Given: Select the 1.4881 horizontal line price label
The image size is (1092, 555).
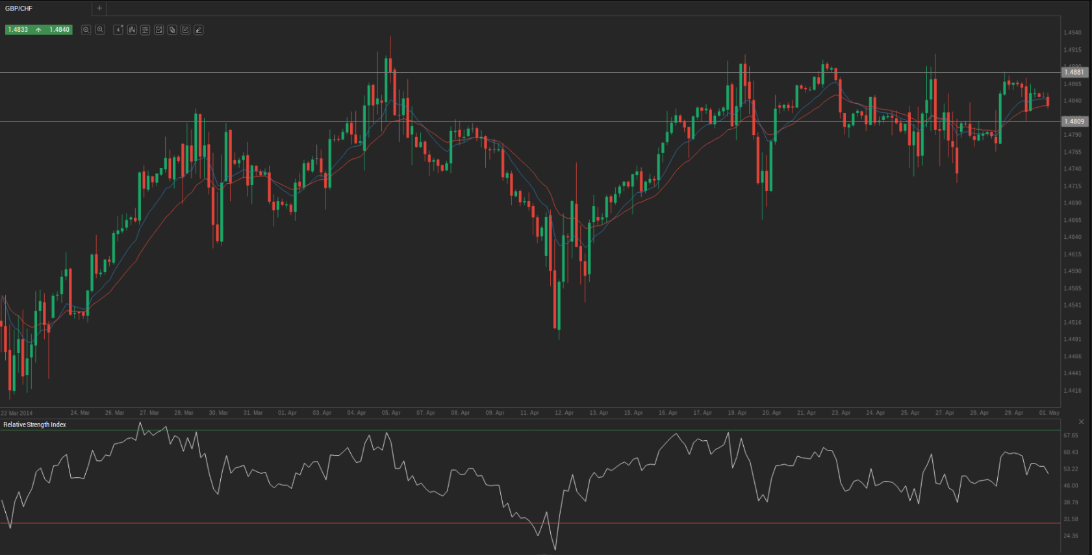Looking at the screenshot, I should pos(1074,72).
